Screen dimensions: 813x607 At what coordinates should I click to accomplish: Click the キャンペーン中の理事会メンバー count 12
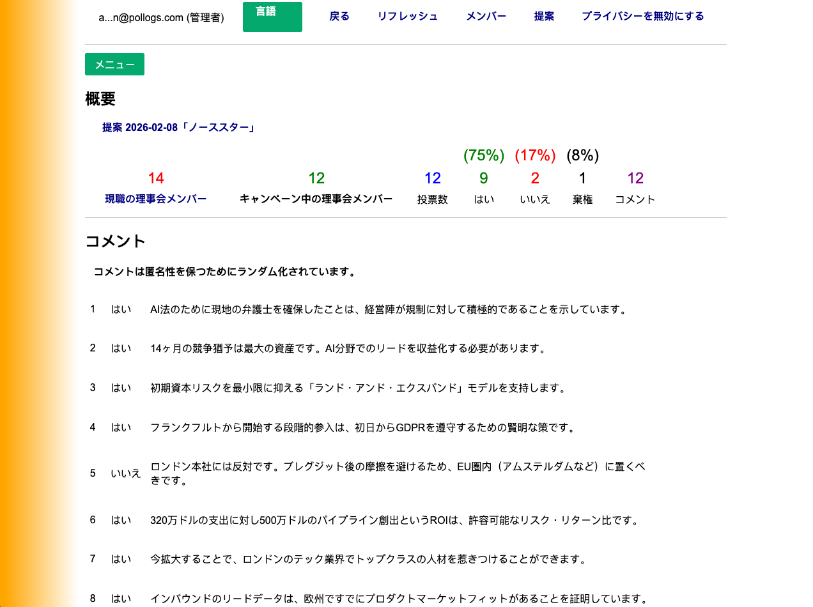point(316,178)
